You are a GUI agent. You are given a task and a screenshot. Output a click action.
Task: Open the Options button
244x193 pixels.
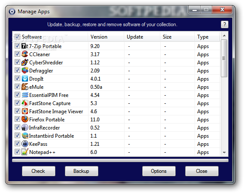tap(159, 171)
